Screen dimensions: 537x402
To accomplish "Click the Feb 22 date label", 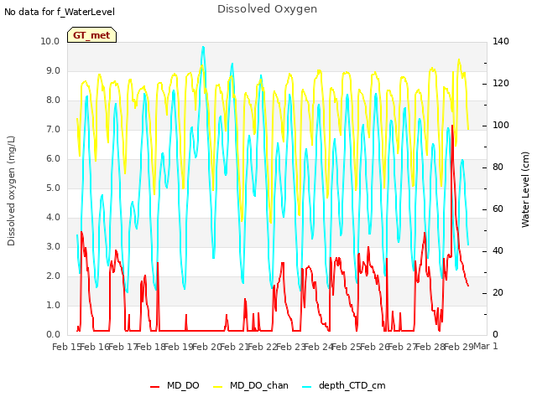I will [263, 347].
